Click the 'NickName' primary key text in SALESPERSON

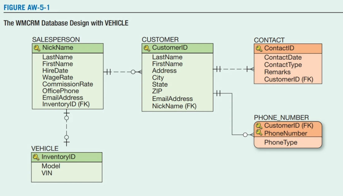click(x=58, y=48)
